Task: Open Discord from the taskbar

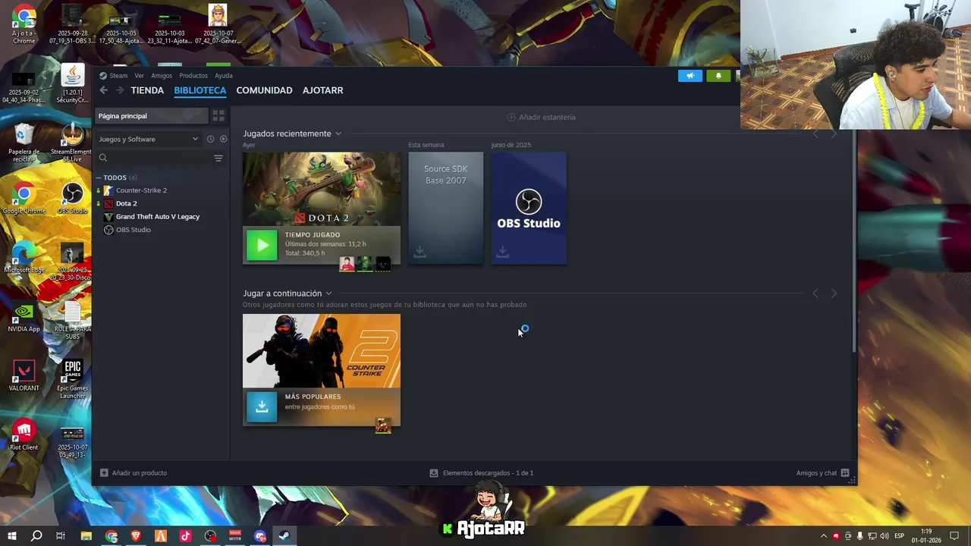Action: 260,536
